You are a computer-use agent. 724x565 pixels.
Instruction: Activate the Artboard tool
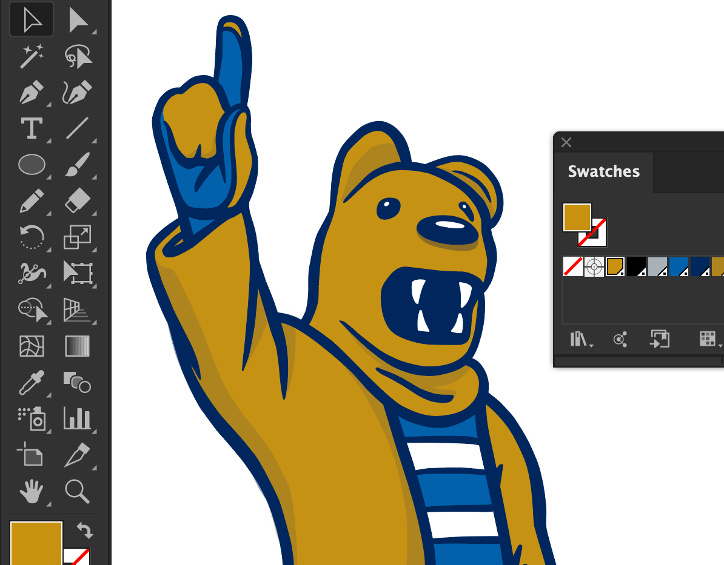click(x=30, y=454)
